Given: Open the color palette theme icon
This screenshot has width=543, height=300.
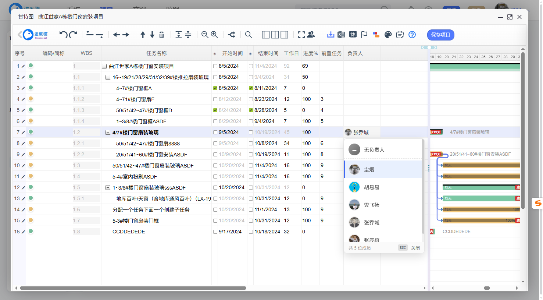Looking at the screenshot, I should [x=388, y=35].
